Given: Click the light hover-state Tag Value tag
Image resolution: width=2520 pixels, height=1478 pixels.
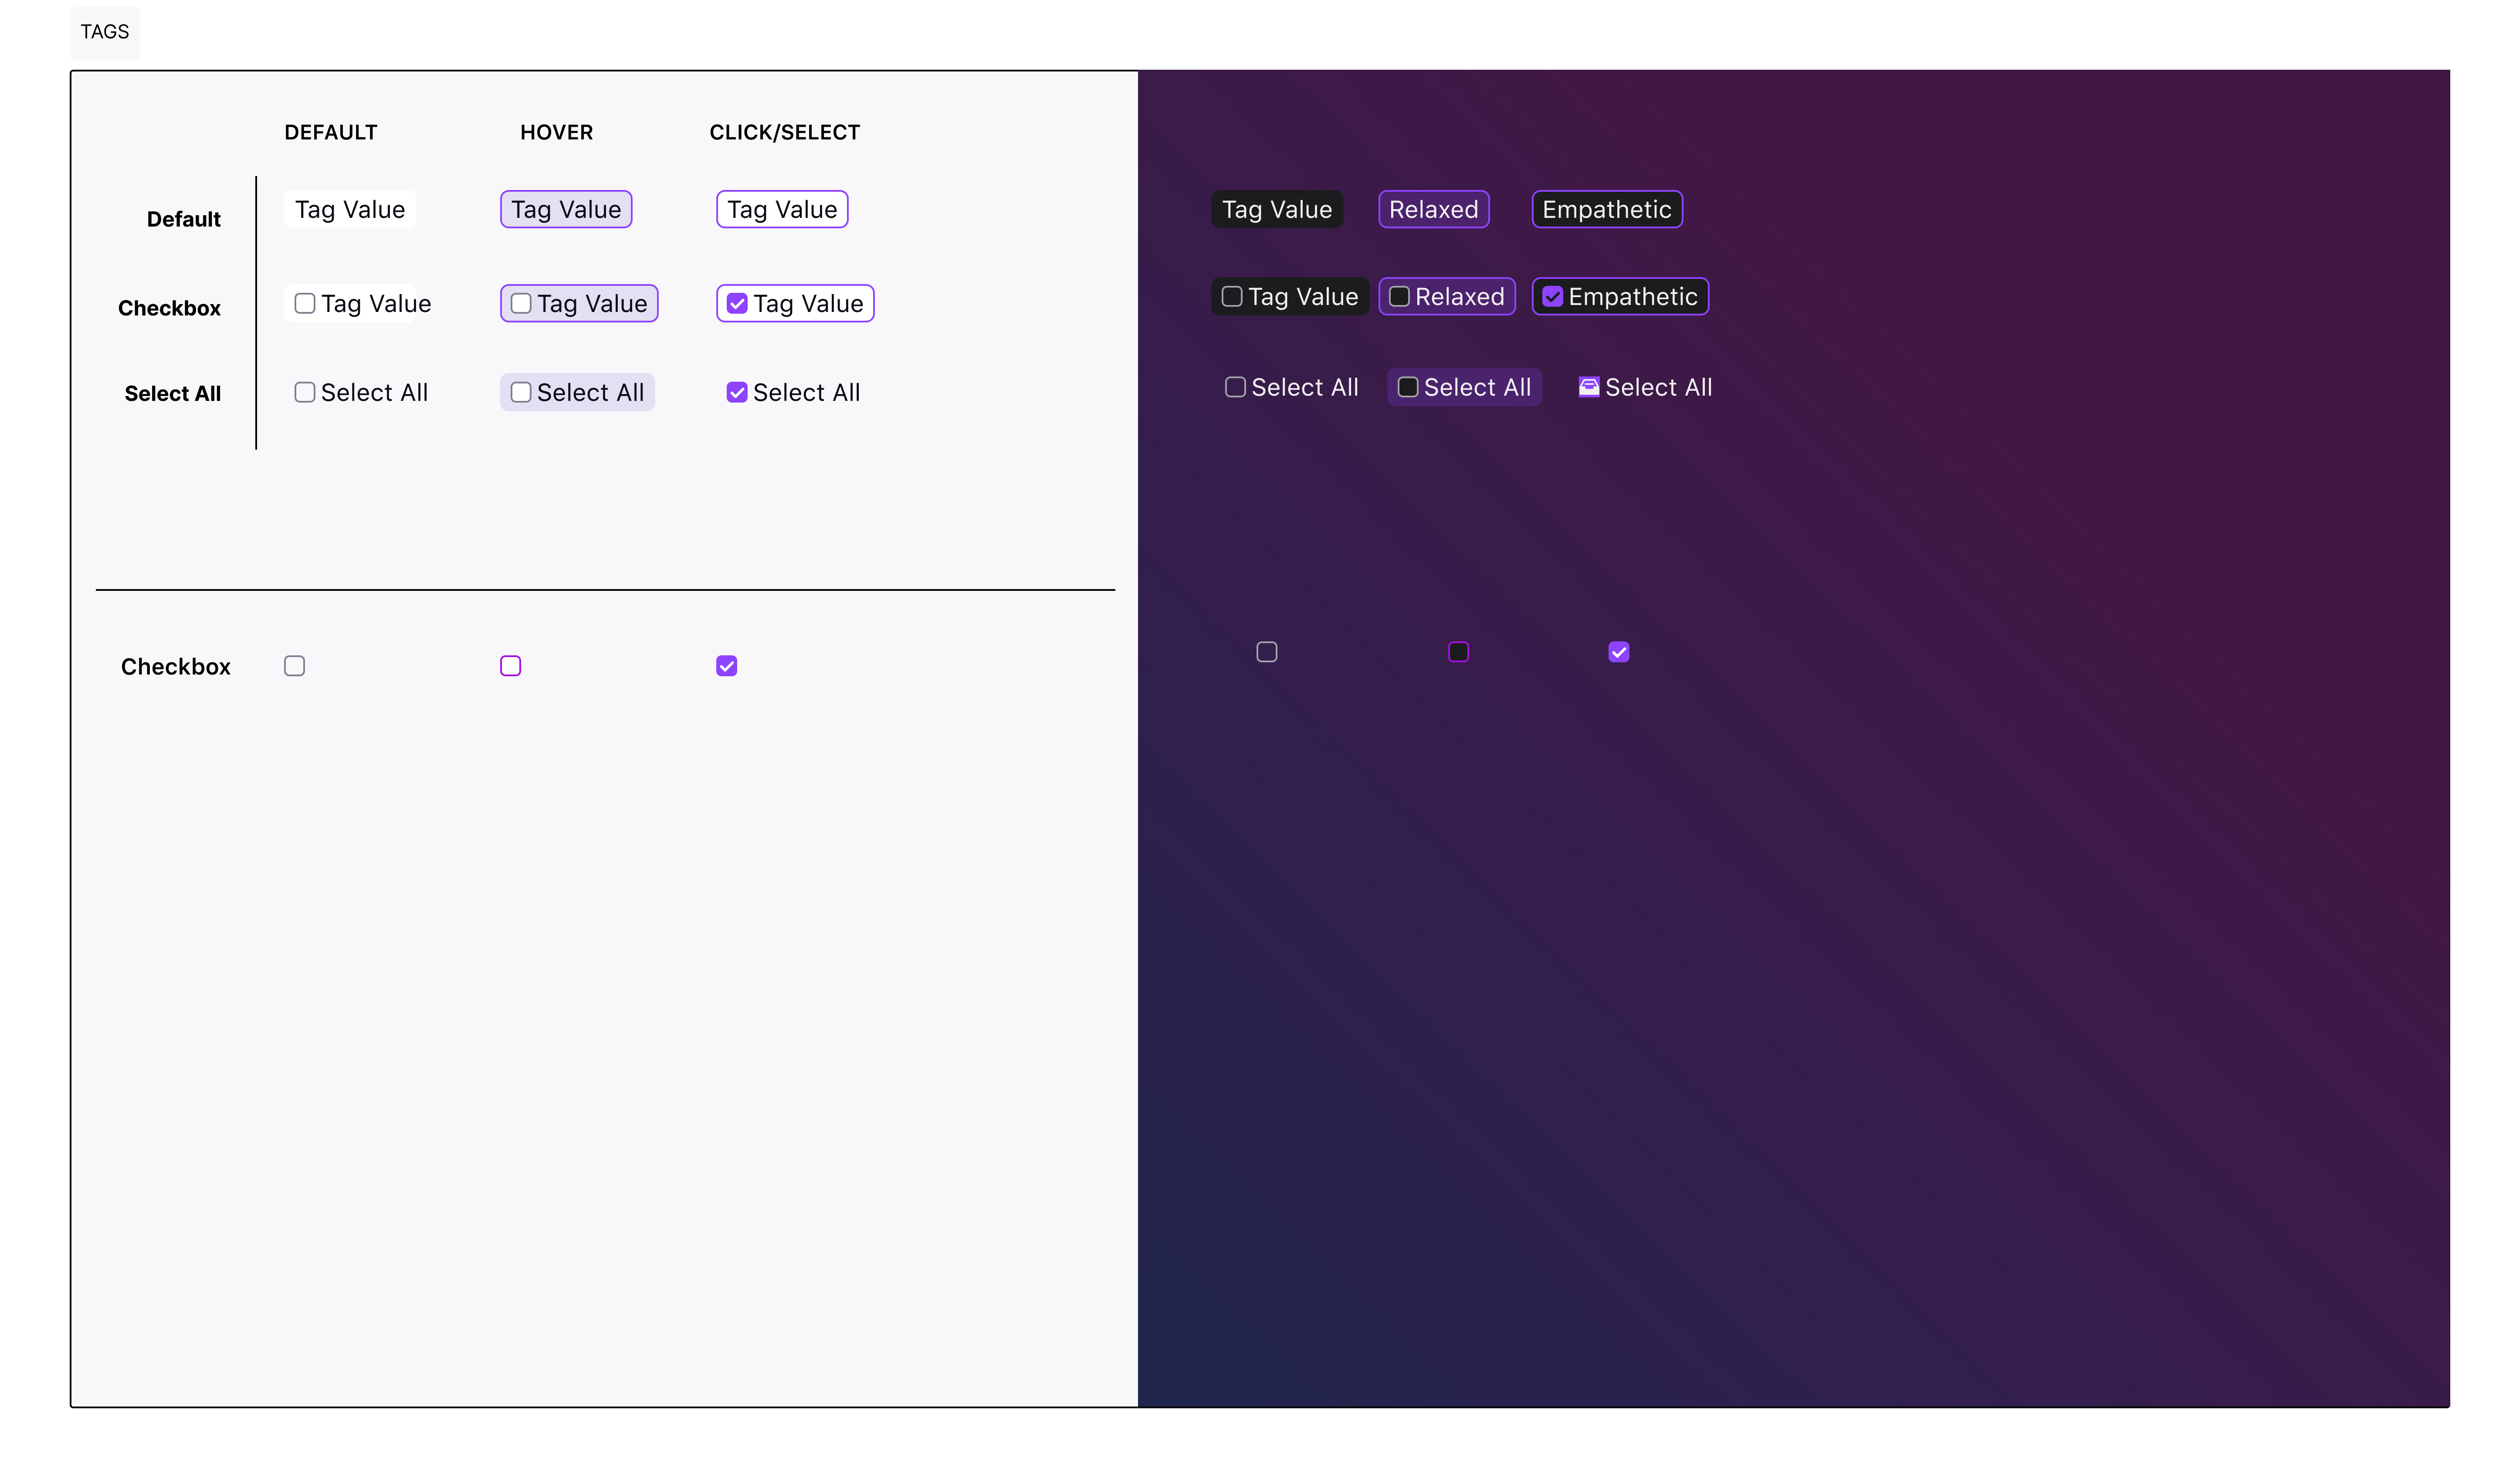Looking at the screenshot, I should 565,210.
